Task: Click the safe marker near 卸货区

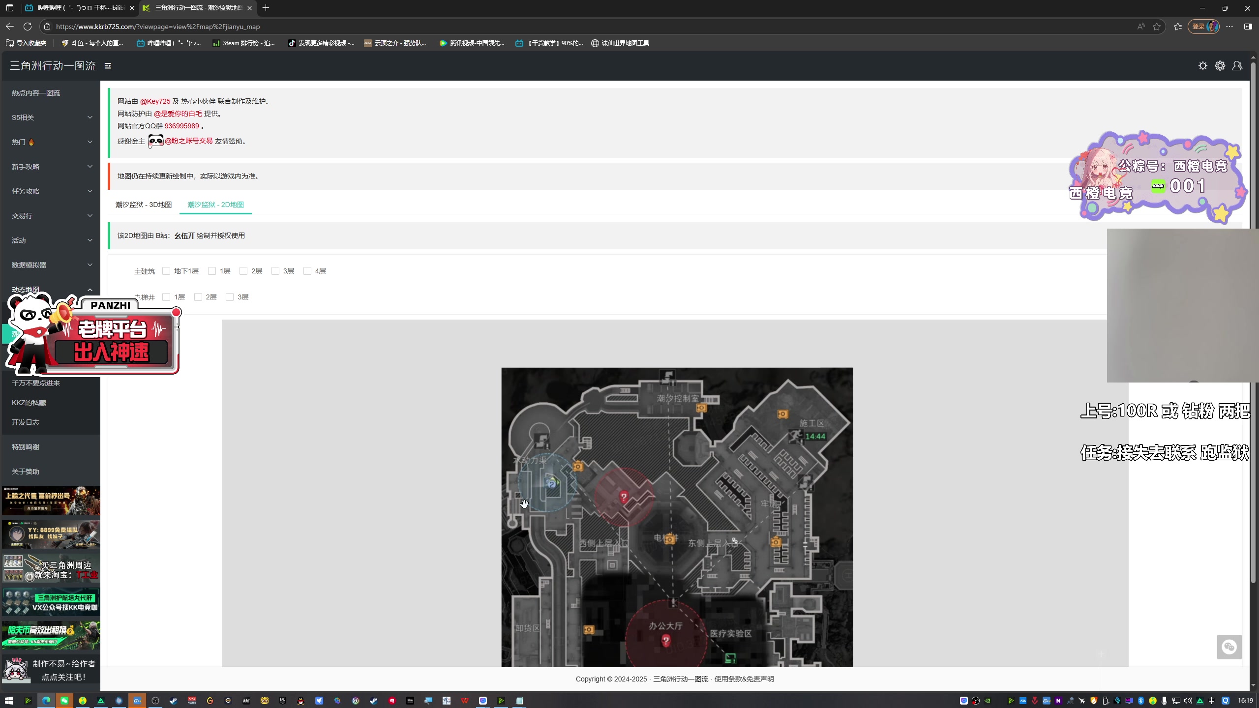Action: click(589, 629)
